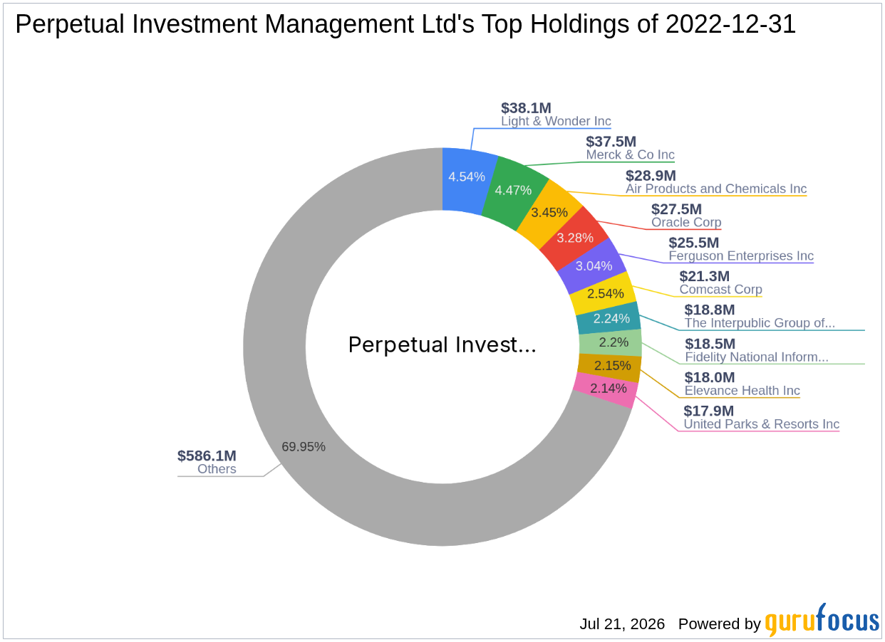Click Air Products and Chemicals Inc label
The width and height of the screenshot is (885, 642).
point(716,189)
